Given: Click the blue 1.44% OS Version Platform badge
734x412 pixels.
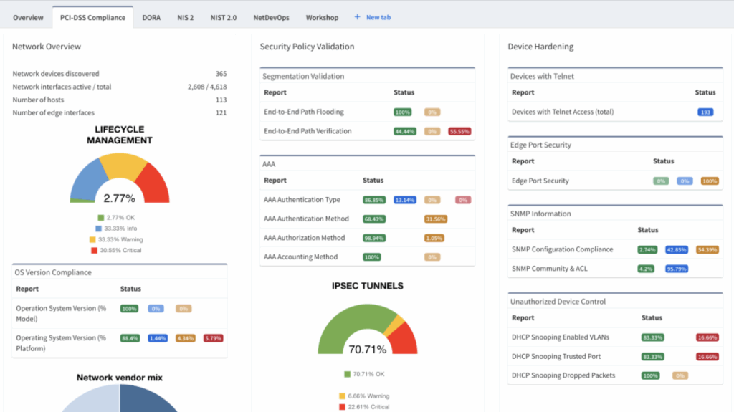Looking at the screenshot, I should pos(158,338).
